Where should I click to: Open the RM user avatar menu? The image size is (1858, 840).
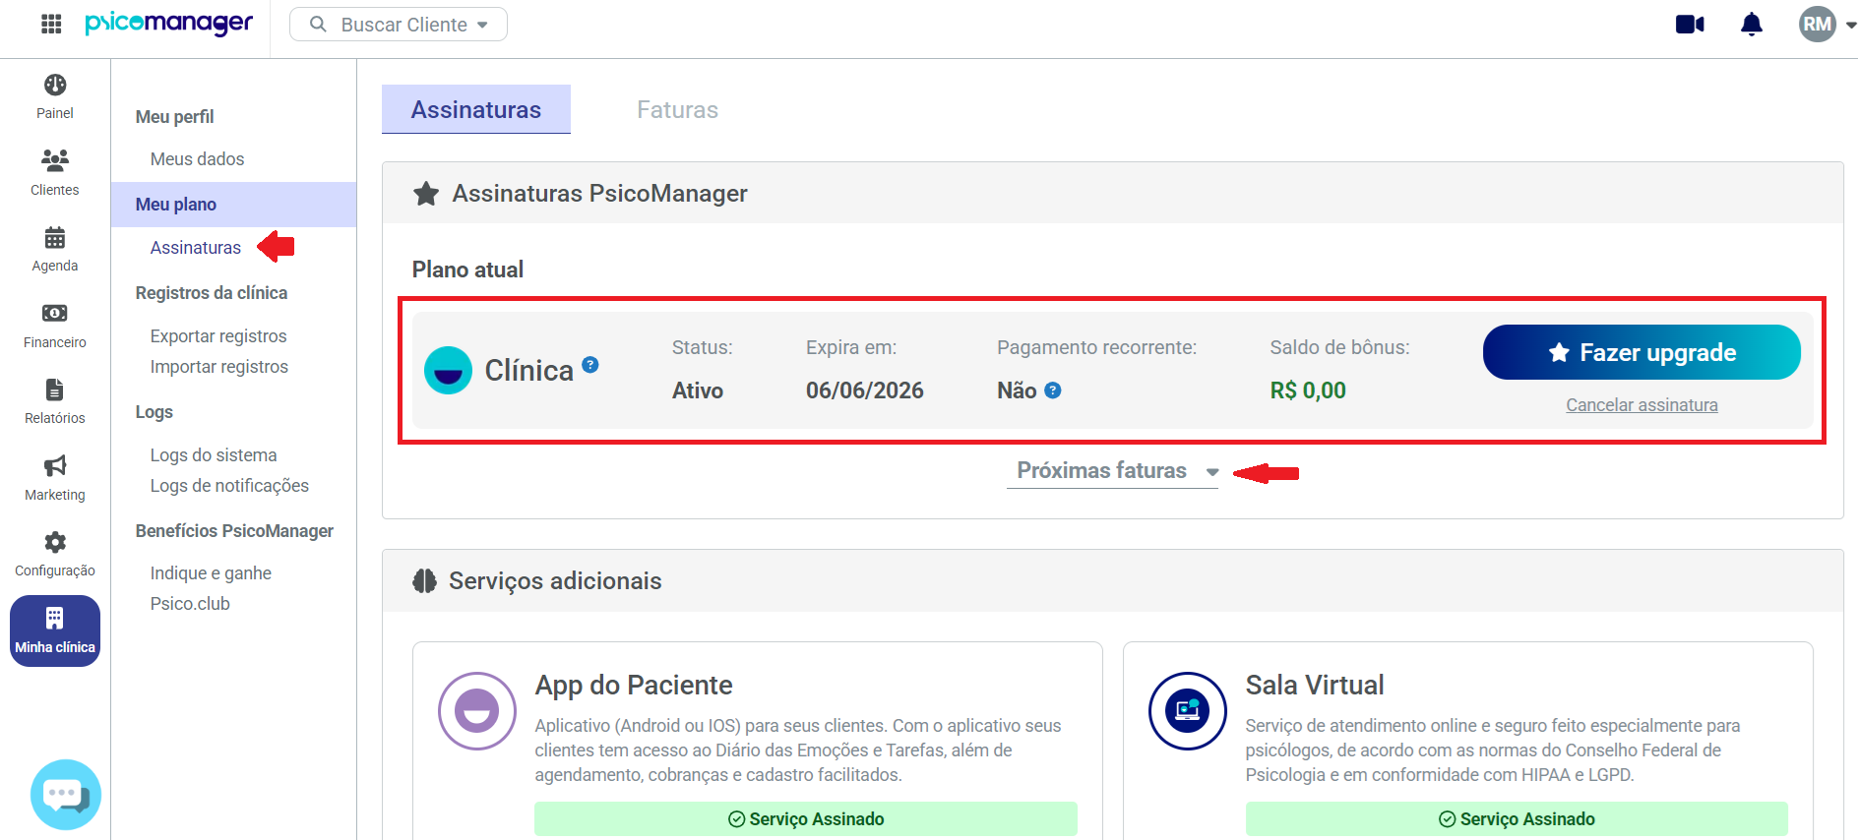click(x=1817, y=25)
